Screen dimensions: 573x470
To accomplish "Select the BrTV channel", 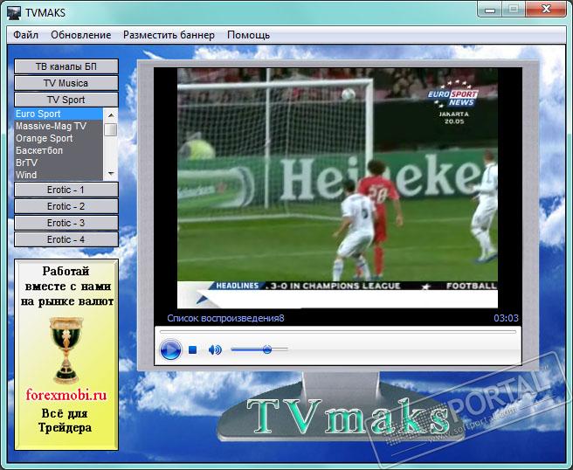I will (59, 162).
